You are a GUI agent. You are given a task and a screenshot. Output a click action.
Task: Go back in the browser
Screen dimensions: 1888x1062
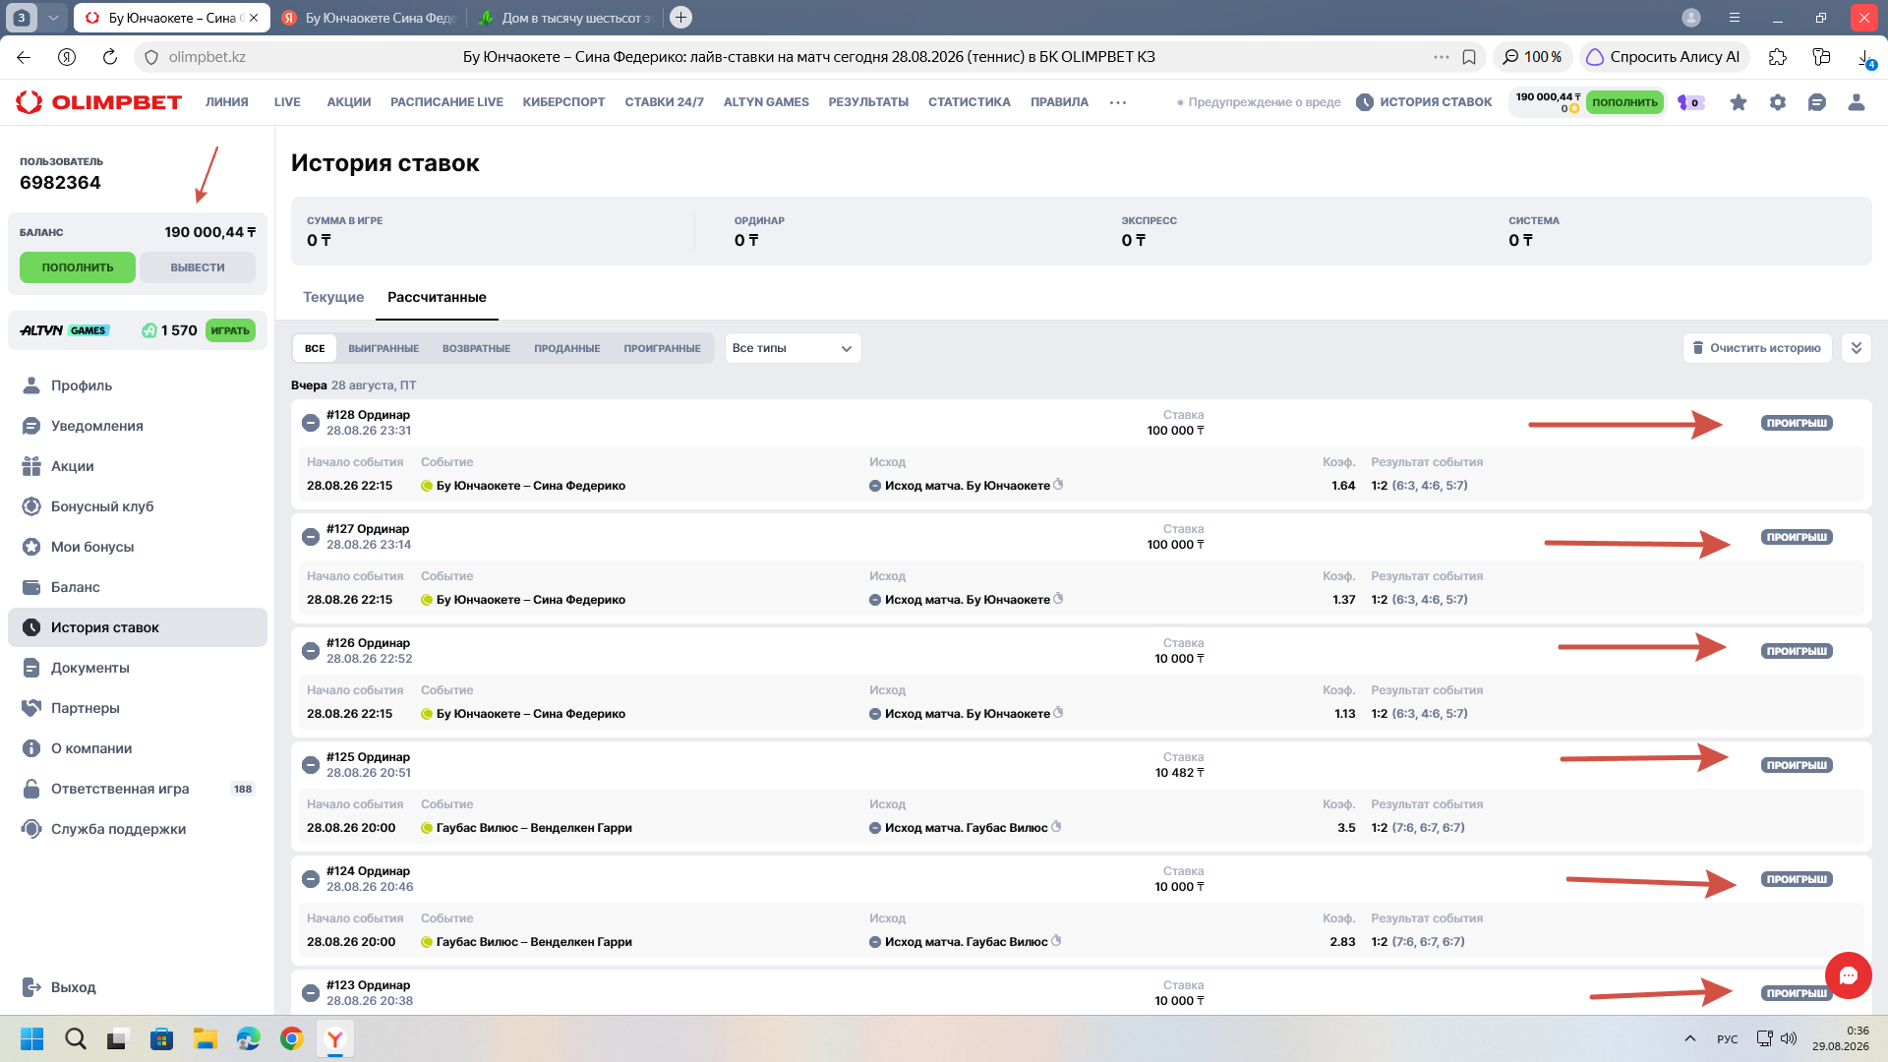coord(24,57)
